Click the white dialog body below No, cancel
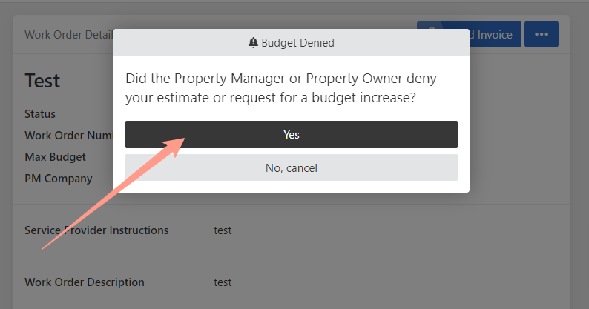This screenshot has height=309, width=589. 292,187
